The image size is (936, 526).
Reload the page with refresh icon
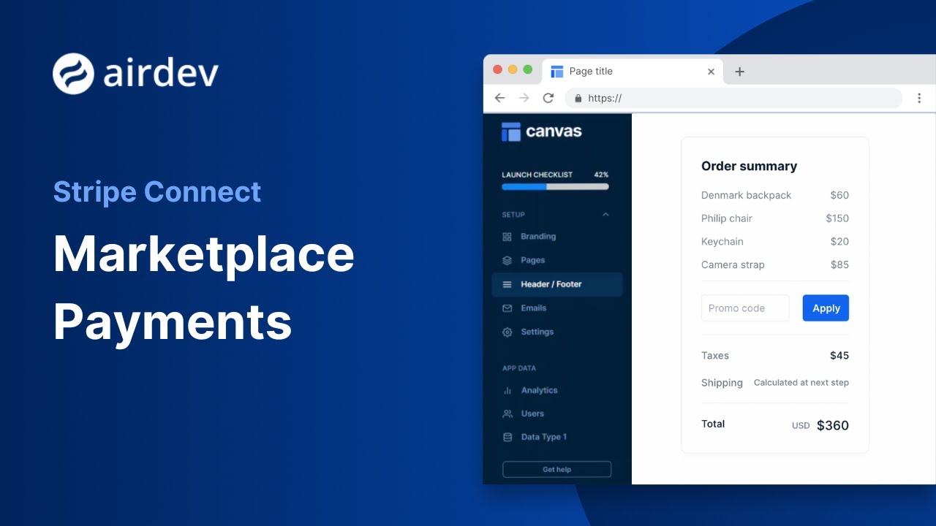[548, 98]
